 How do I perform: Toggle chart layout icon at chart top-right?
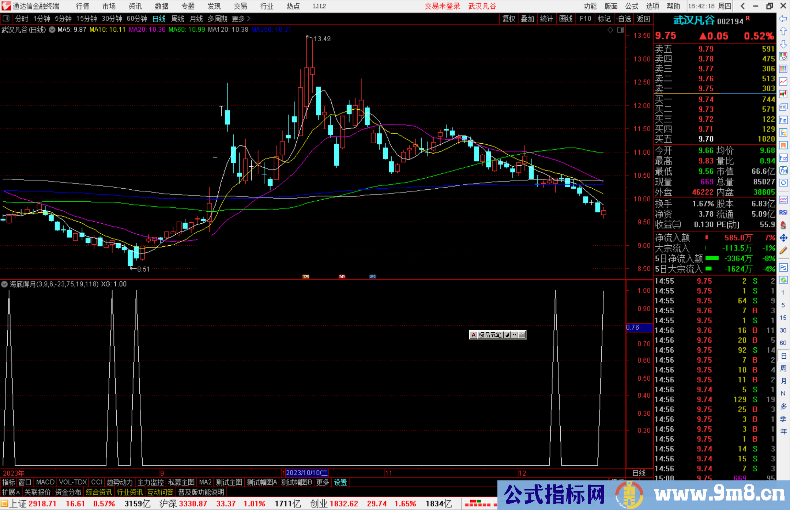coord(620,30)
